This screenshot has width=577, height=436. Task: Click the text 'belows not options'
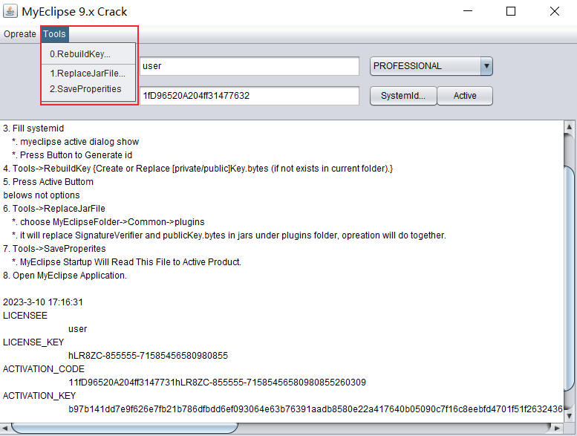tap(42, 195)
